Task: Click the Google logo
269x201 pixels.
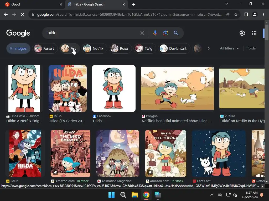Action: pos(18,33)
